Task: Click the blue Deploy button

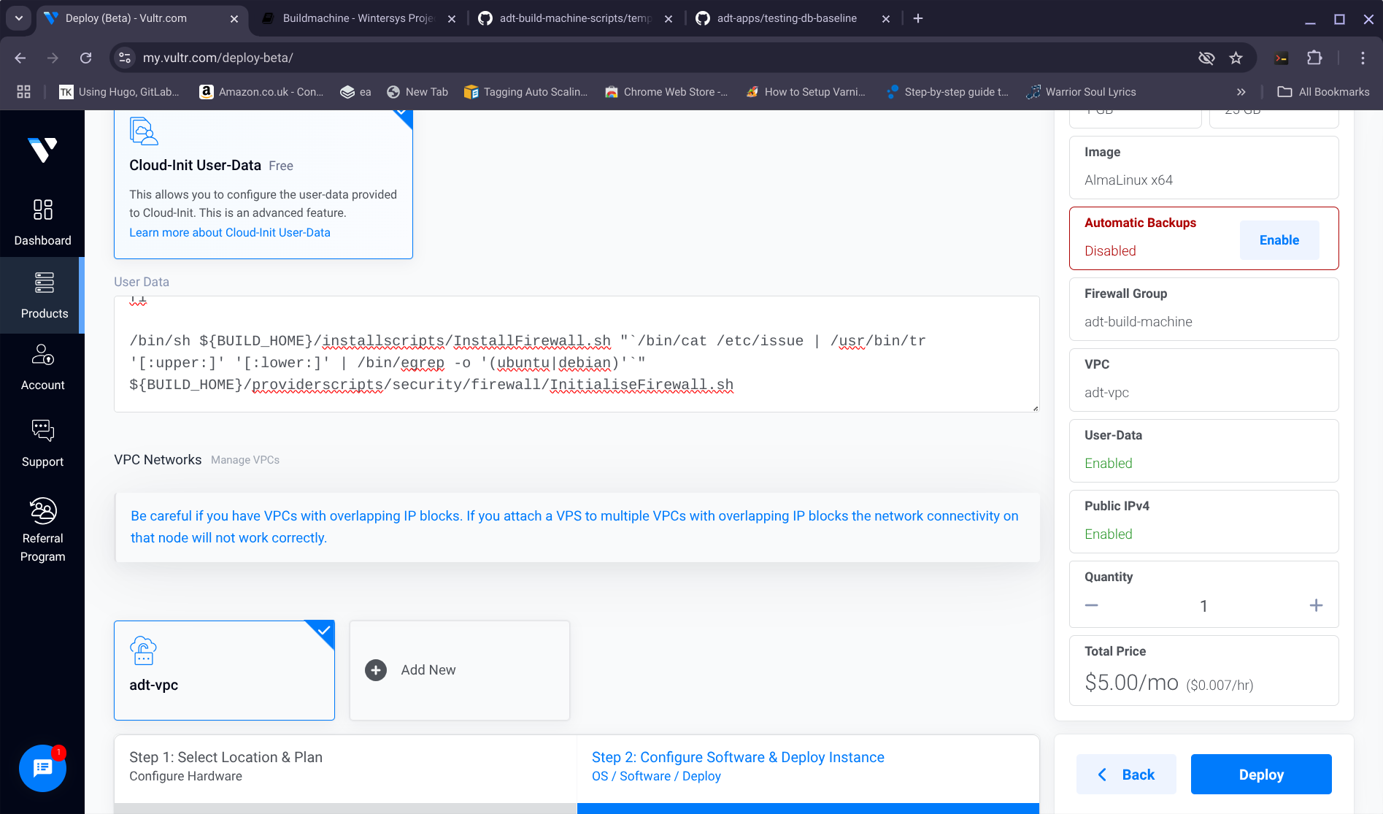Action: pyautogui.click(x=1260, y=775)
